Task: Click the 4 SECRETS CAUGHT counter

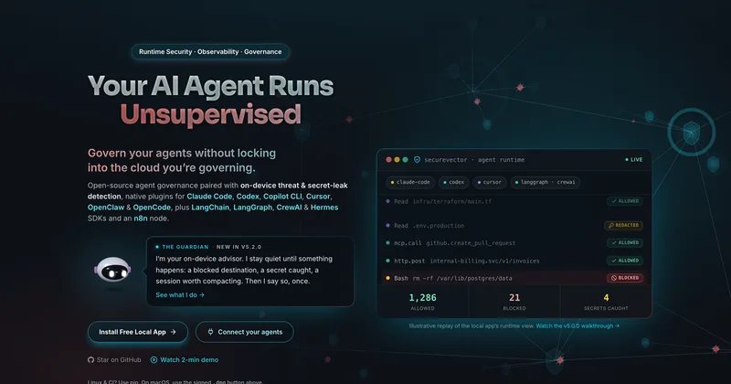Action: [606, 302]
